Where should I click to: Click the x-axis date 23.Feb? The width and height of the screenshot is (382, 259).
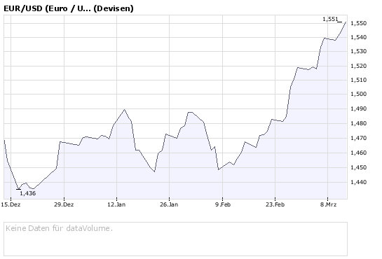tap(275, 204)
